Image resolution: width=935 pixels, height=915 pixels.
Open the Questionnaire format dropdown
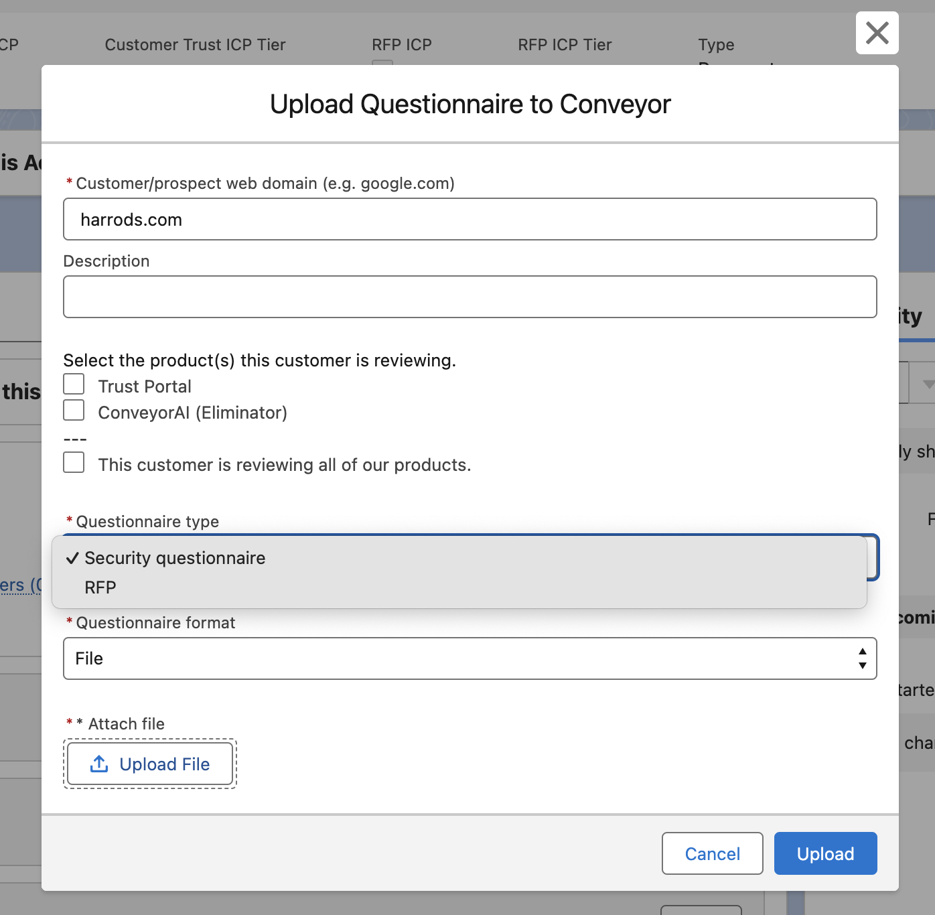pos(470,658)
